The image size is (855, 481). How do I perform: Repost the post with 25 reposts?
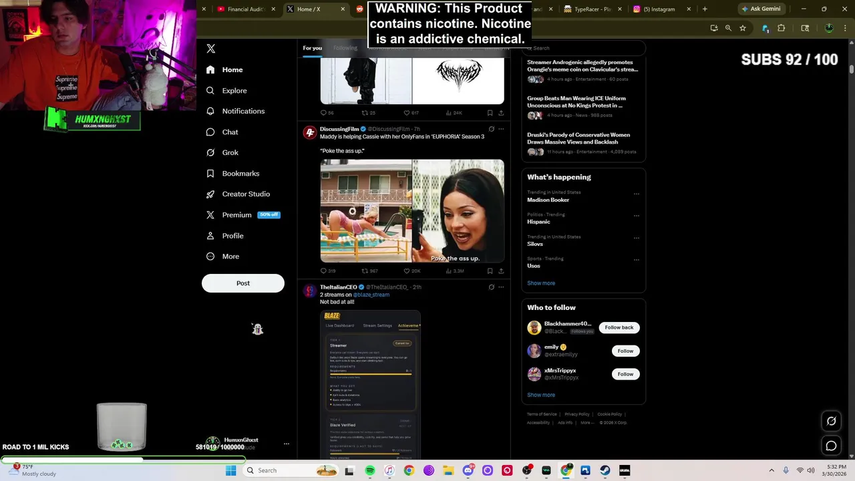pos(369,113)
